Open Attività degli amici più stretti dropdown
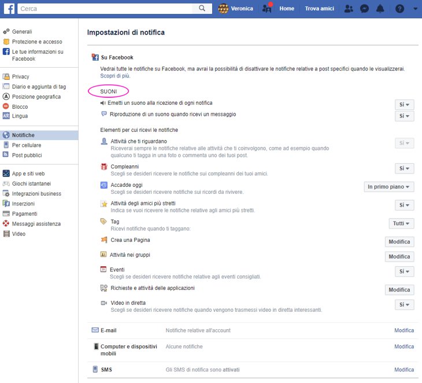 404,205
